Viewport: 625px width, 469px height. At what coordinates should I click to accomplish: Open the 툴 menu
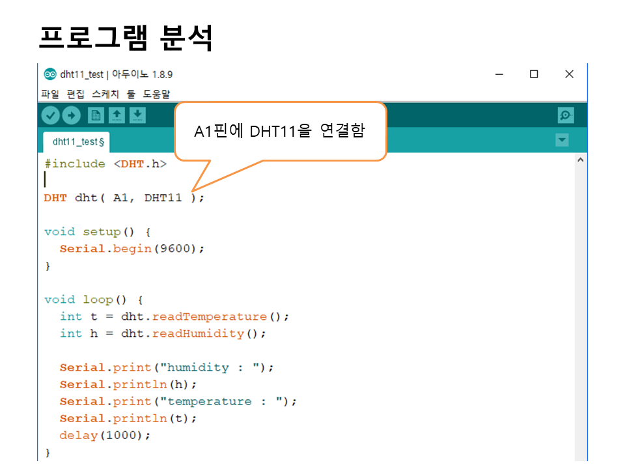(131, 94)
